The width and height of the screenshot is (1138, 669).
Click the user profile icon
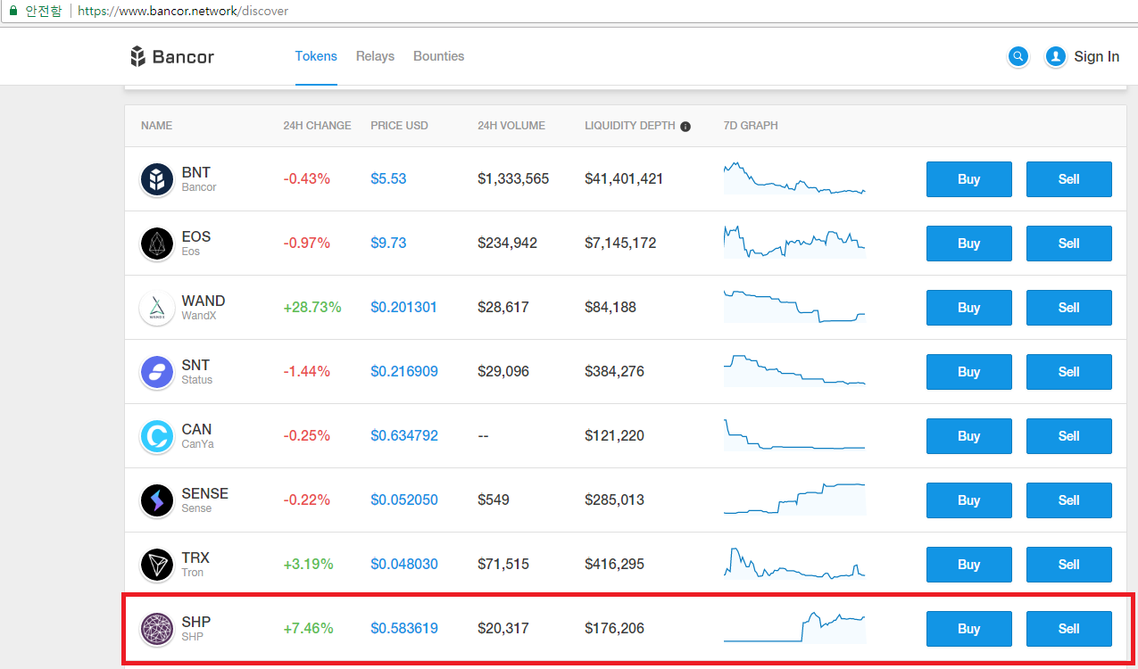point(1056,57)
